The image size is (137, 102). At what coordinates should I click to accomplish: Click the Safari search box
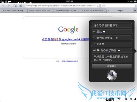[x=118, y=6]
